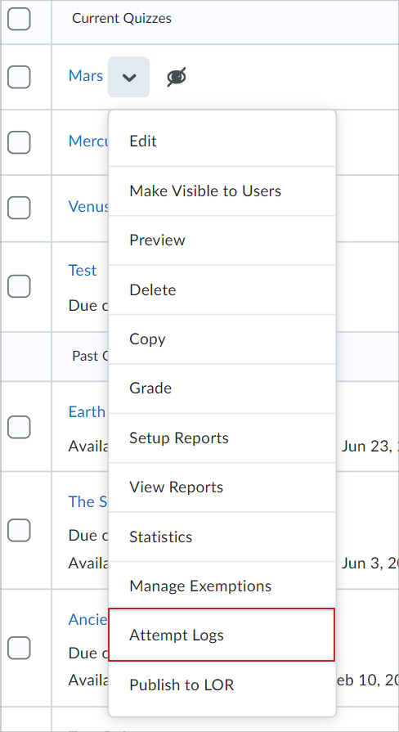Viewport: 399px width, 732px height.
Task: Choose Publish to LOR
Action: click(222, 685)
